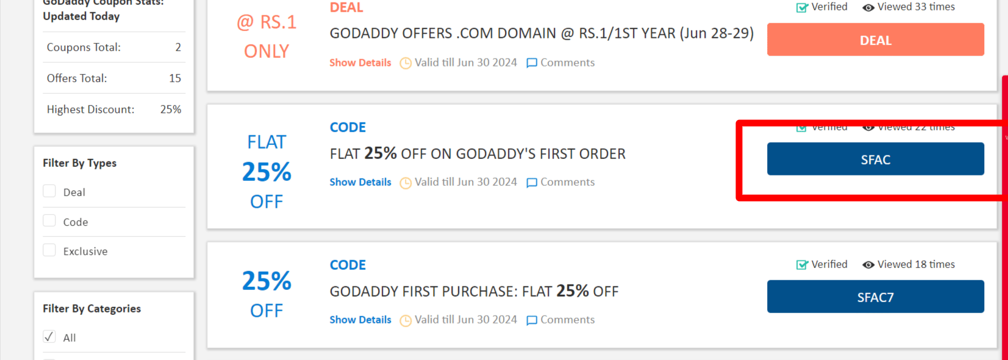Enable the Deal type filter checkbox
1008x360 pixels.
pos(49,191)
